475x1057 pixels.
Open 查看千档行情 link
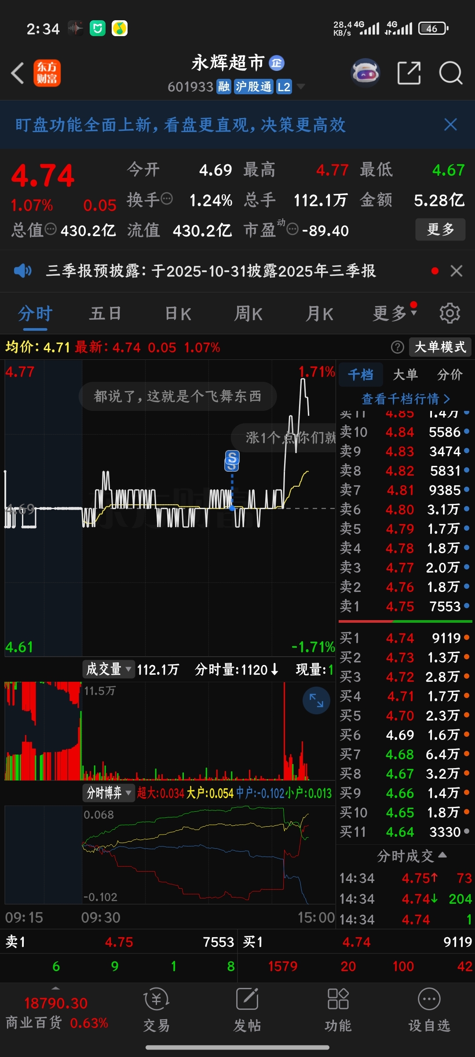tap(406, 399)
